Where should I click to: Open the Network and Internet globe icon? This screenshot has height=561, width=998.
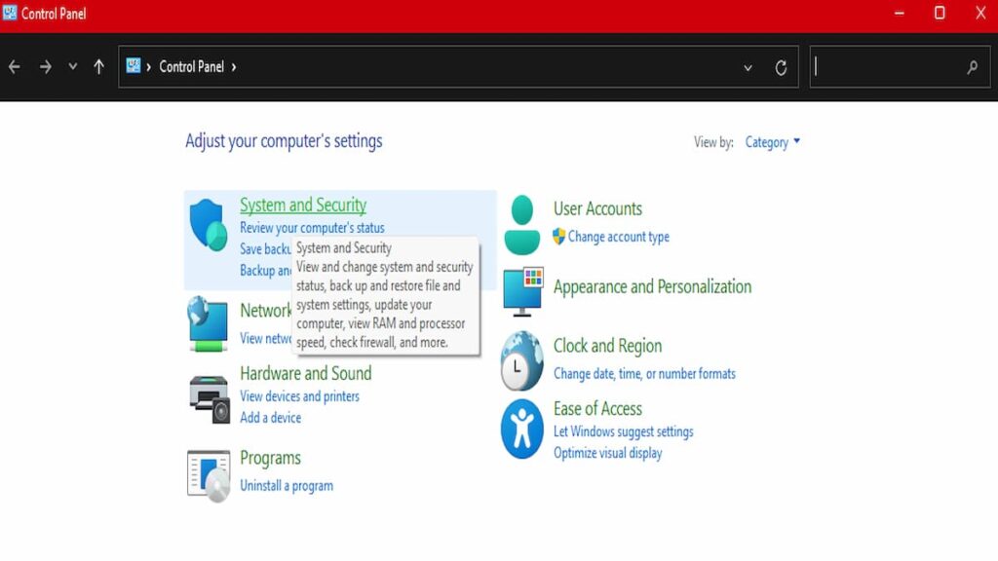pyautogui.click(x=208, y=323)
